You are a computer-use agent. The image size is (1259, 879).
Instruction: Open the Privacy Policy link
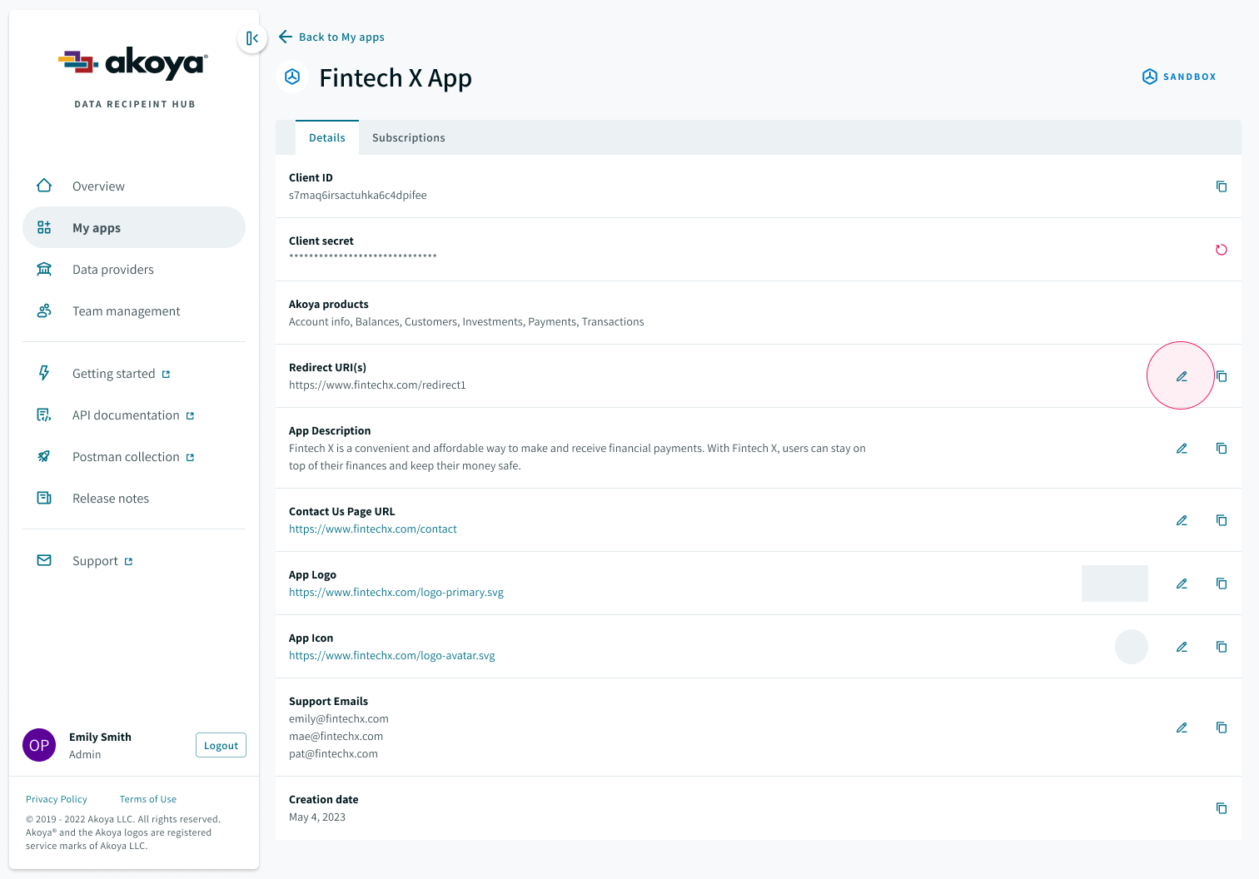coord(57,799)
